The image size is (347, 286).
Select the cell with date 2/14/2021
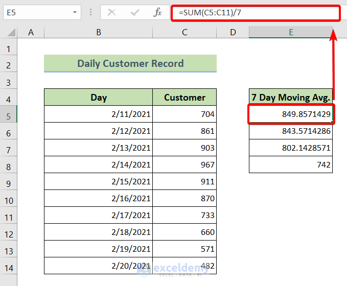98,165
